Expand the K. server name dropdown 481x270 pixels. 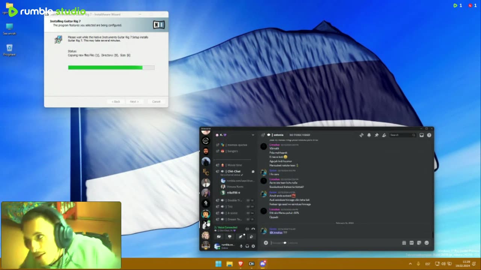(x=253, y=135)
